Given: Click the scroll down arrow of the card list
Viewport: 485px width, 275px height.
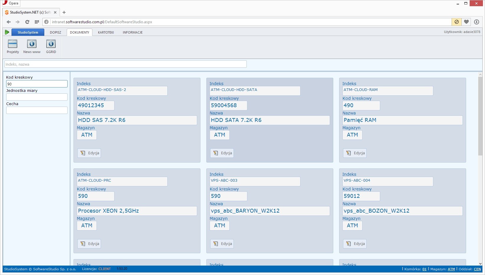Looking at the screenshot, I should tap(480, 264).
